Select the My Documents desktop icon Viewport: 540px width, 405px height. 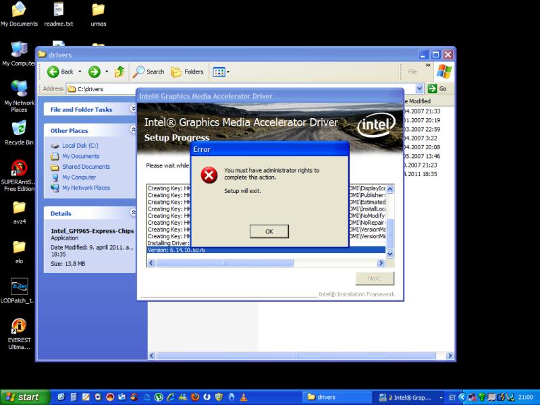(19, 14)
